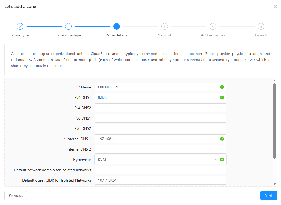
Task: Click the Core zone type checkmark icon
Action: point(68,26)
